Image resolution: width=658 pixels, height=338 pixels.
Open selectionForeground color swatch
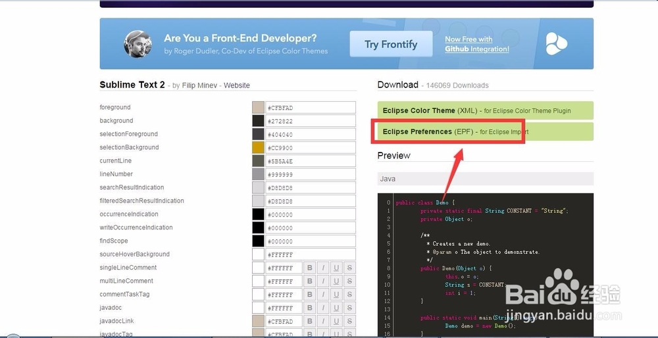coord(258,134)
